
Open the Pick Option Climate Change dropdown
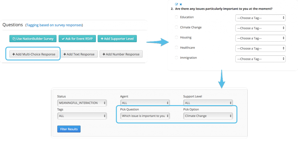(x=208, y=116)
